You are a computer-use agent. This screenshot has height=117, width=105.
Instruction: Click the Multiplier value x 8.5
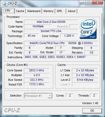[x=37, y=75]
